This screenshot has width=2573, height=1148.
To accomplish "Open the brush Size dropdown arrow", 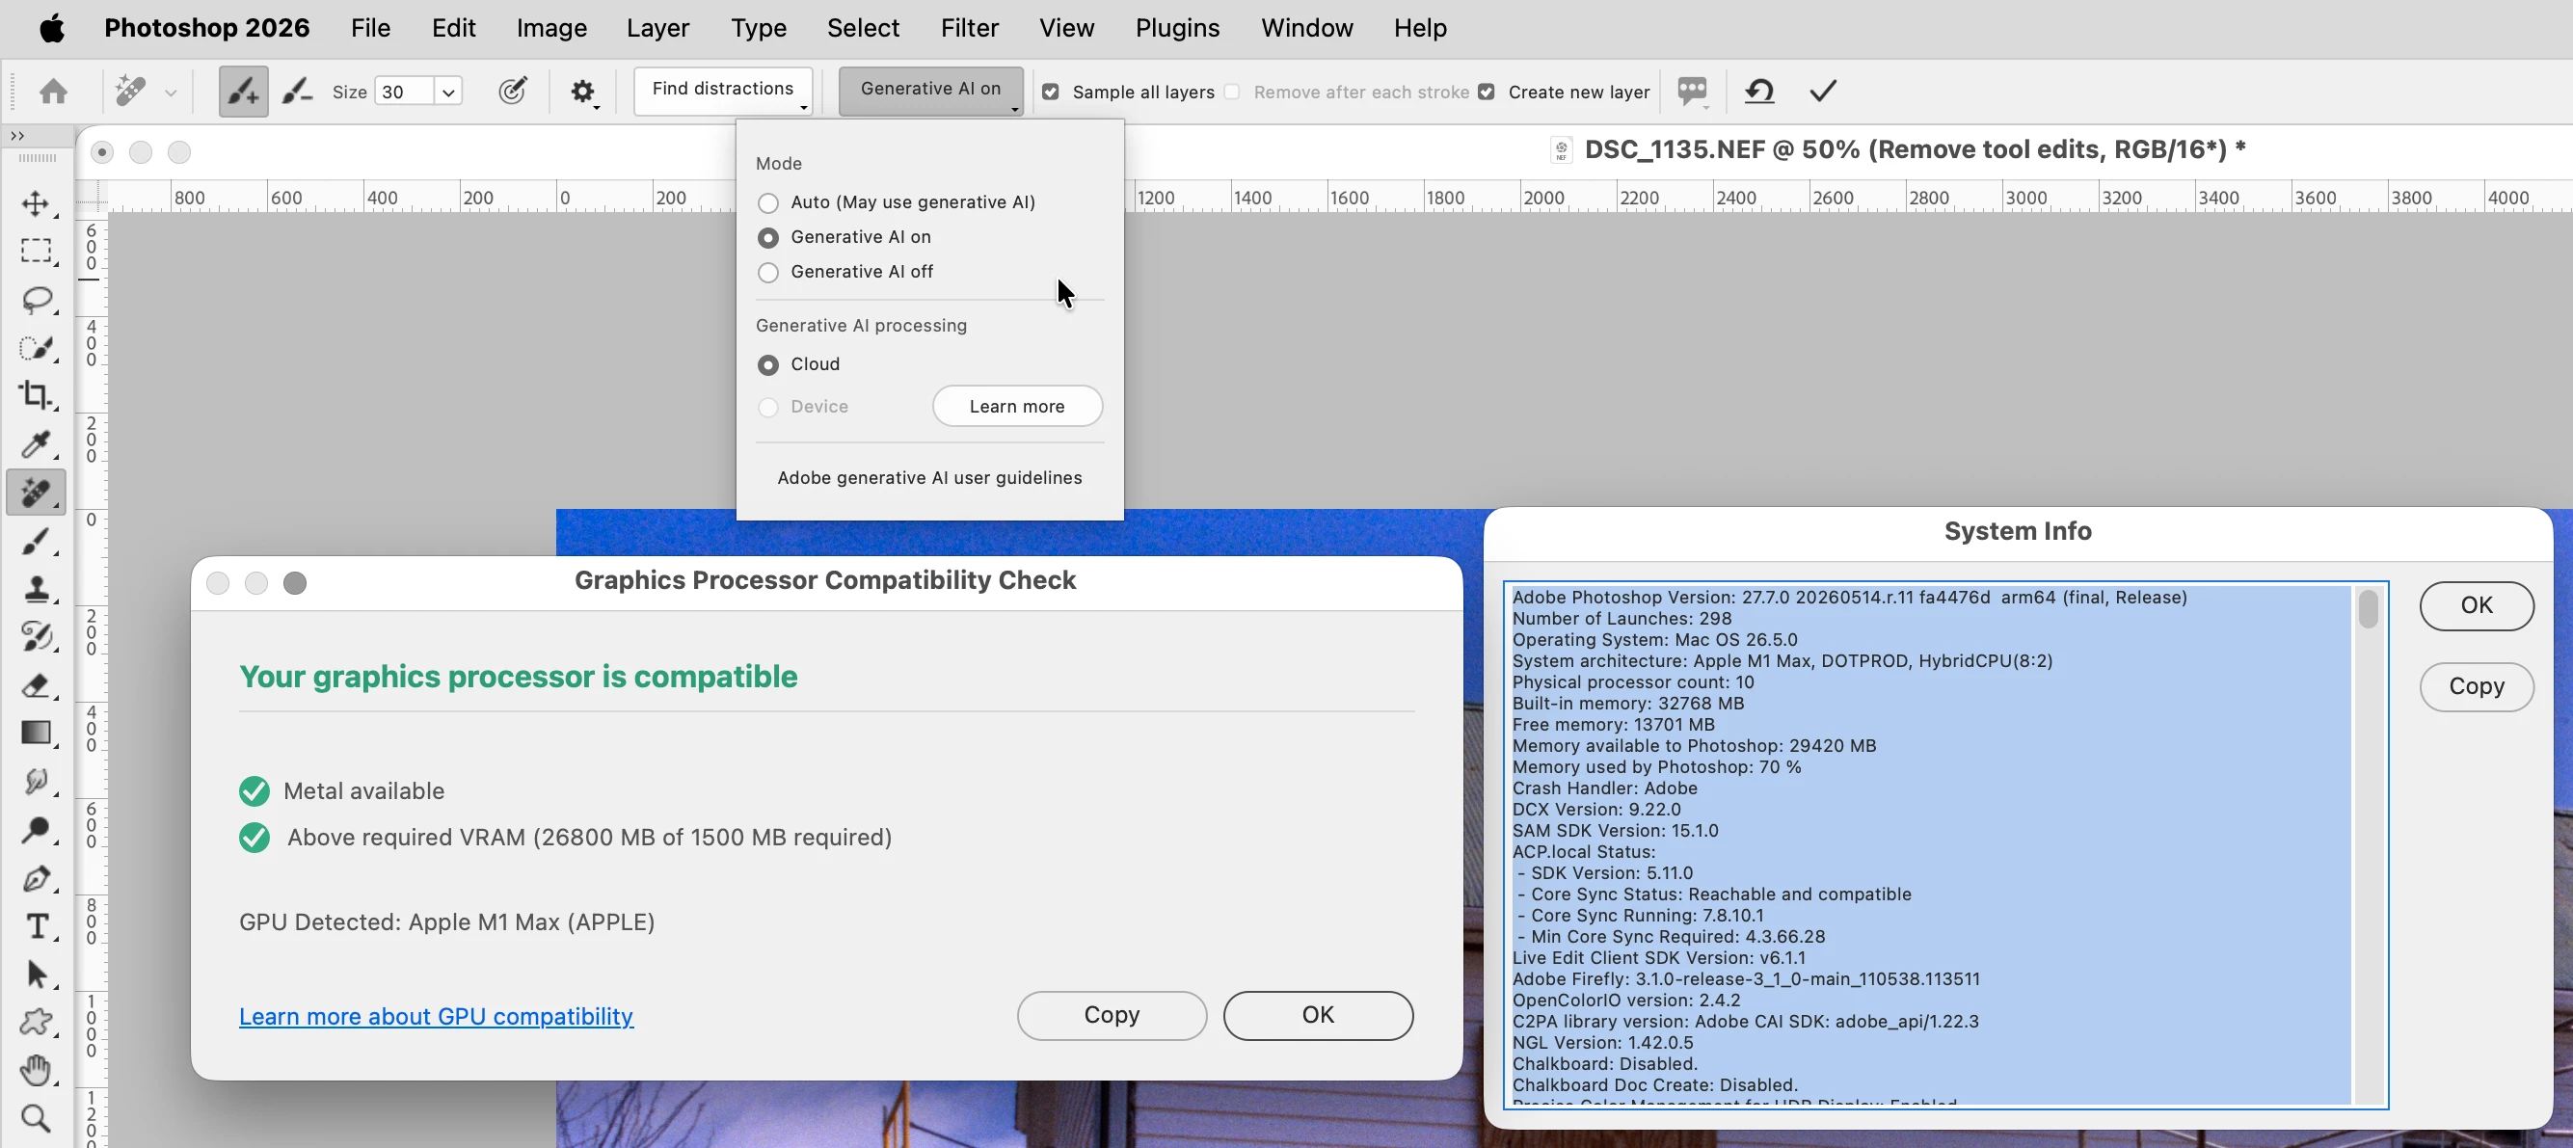I will tap(448, 92).
